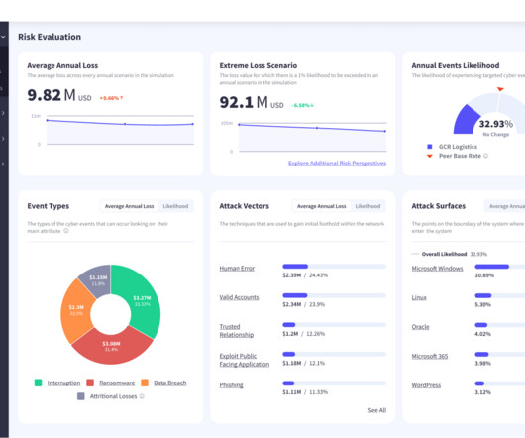Select Attack Surfaces Average Annual Loss tab

[506, 206]
